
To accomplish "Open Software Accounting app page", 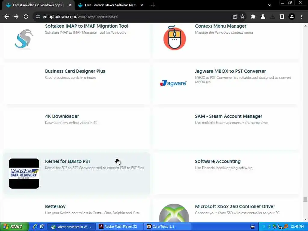I will 218,162.
